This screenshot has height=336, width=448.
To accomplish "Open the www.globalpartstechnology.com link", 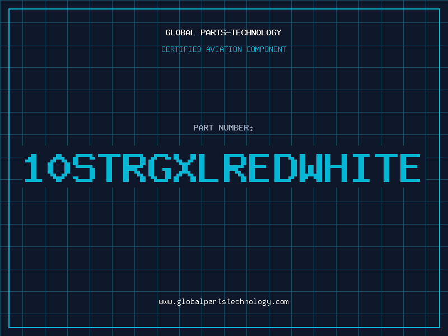I will 223,302.
